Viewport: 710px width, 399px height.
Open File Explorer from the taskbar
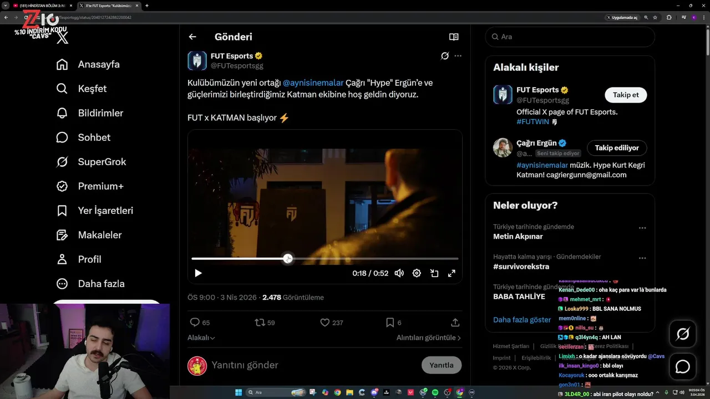[x=349, y=392]
